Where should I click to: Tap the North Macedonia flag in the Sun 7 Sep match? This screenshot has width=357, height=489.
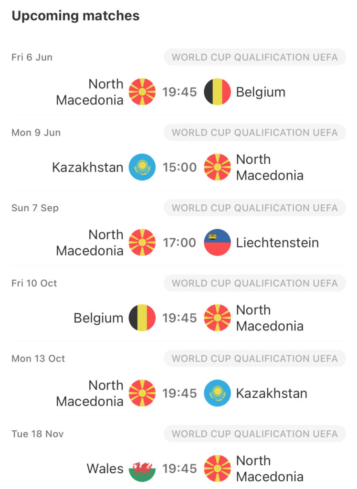pyautogui.click(x=142, y=242)
